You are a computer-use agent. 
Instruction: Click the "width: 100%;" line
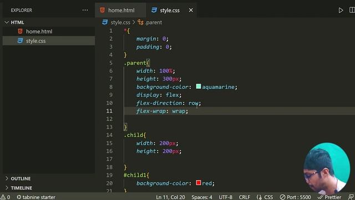(x=155, y=71)
